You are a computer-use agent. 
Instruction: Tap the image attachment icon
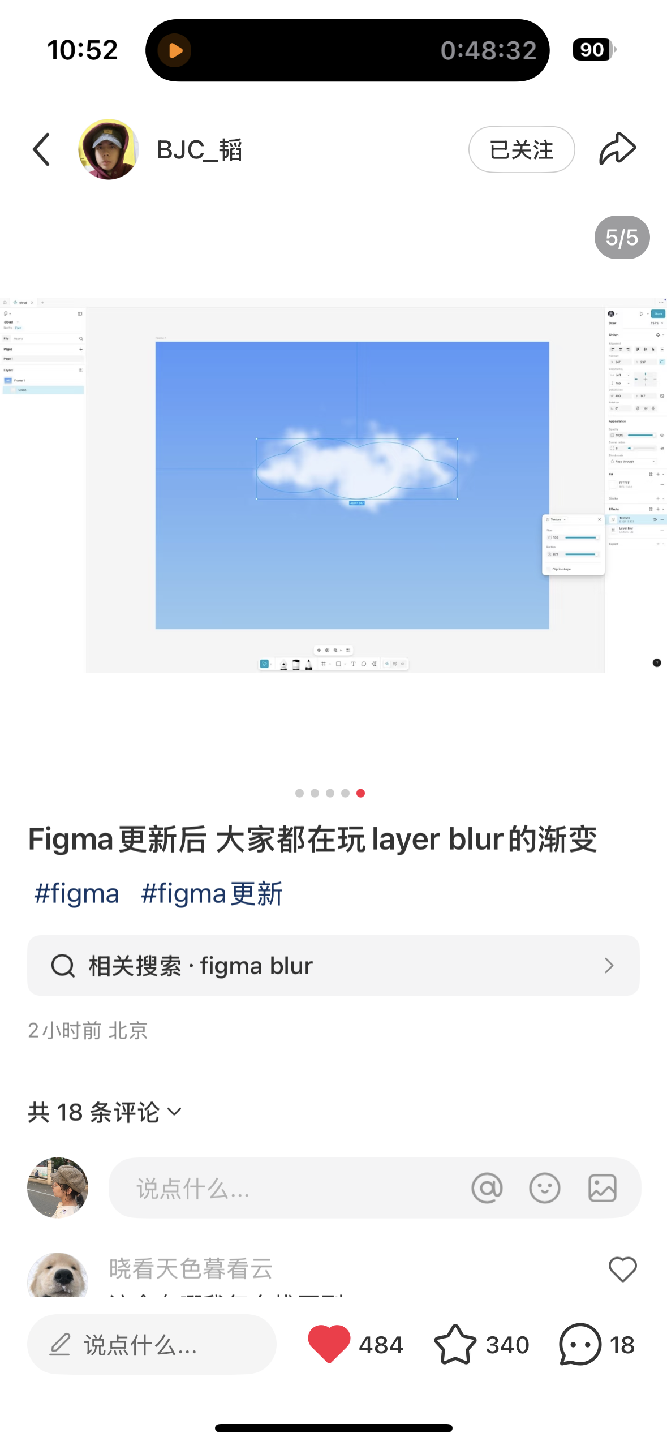(x=603, y=1187)
